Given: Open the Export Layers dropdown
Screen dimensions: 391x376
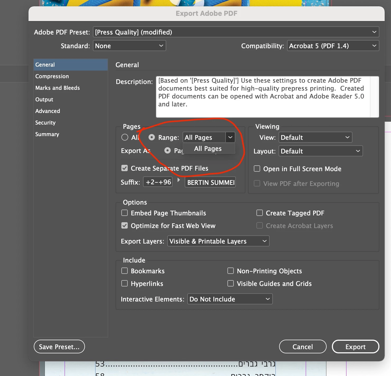Looking at the screenshot, I should [218, 241].
